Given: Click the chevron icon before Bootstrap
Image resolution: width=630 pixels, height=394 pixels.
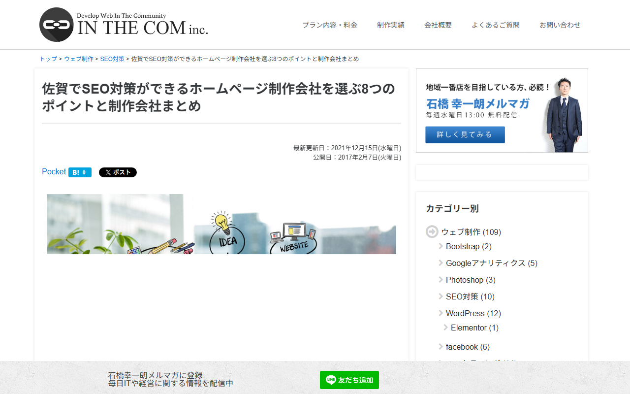Looking at the screenshot, I should [x=440, y=246].
